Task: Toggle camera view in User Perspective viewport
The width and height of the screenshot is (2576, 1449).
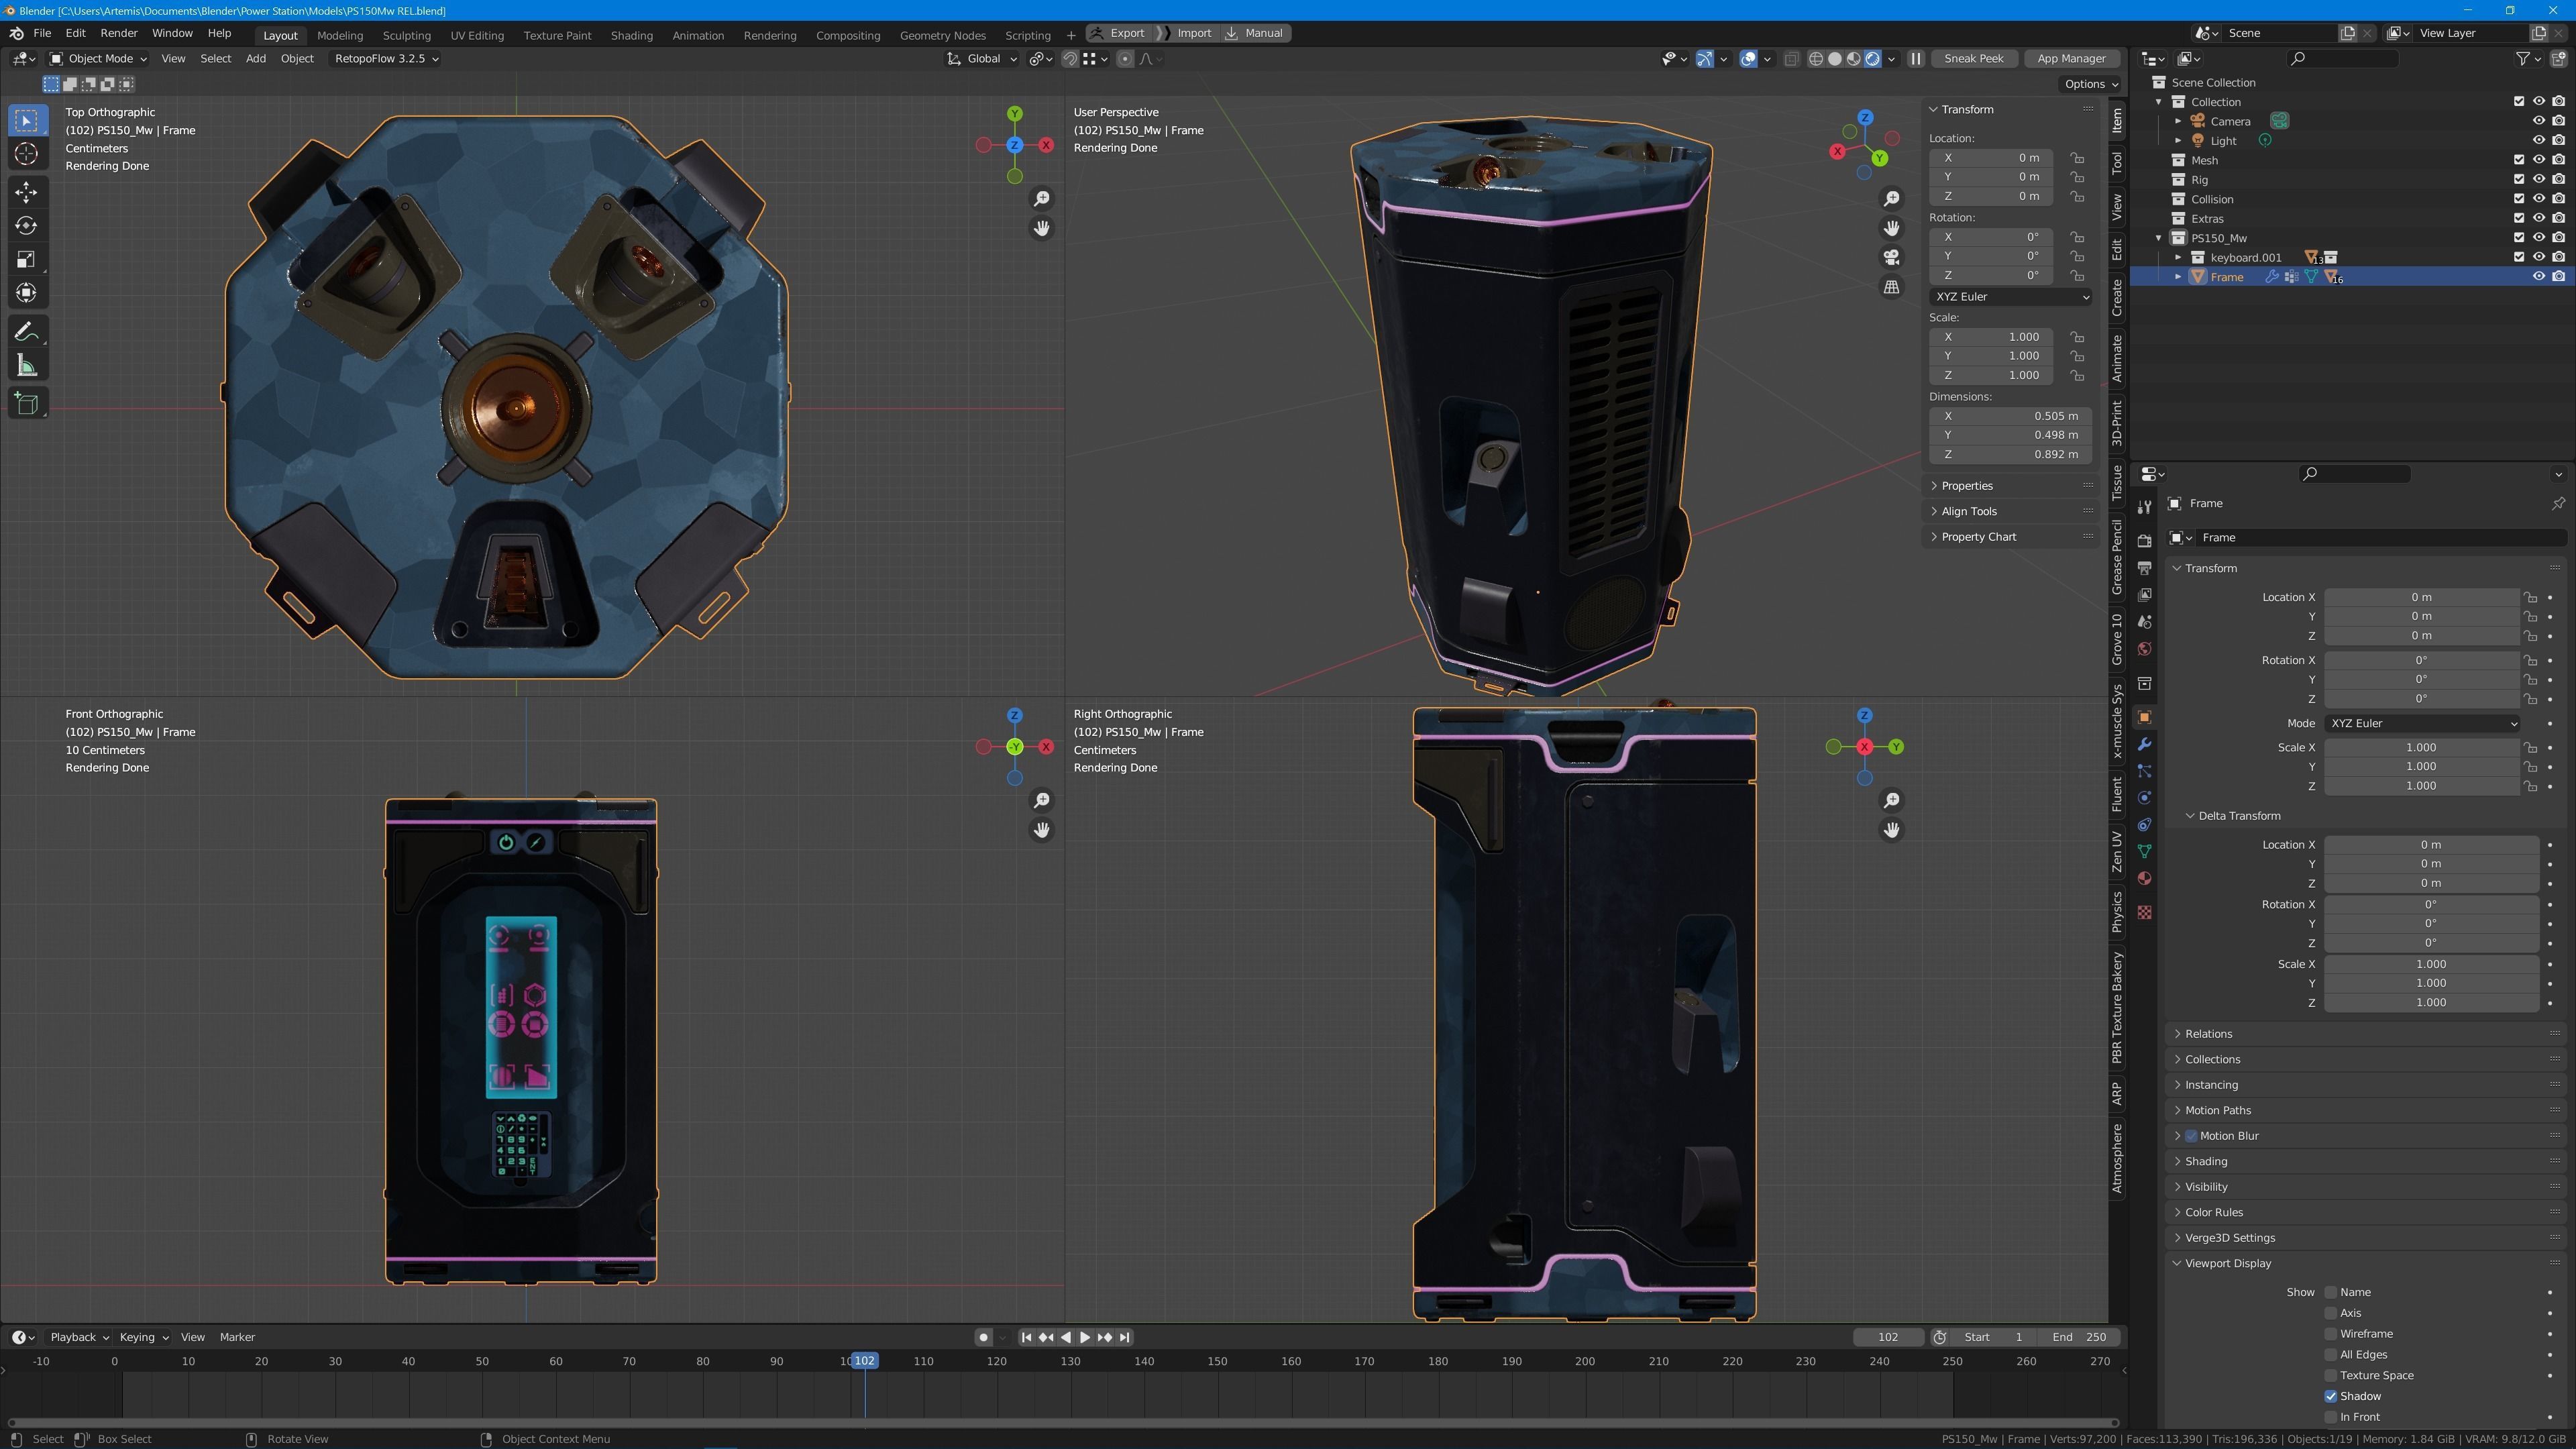Action: click(x=1891, y=257)
